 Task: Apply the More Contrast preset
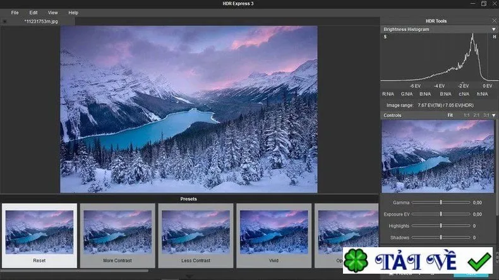click(x=117, y=236)
